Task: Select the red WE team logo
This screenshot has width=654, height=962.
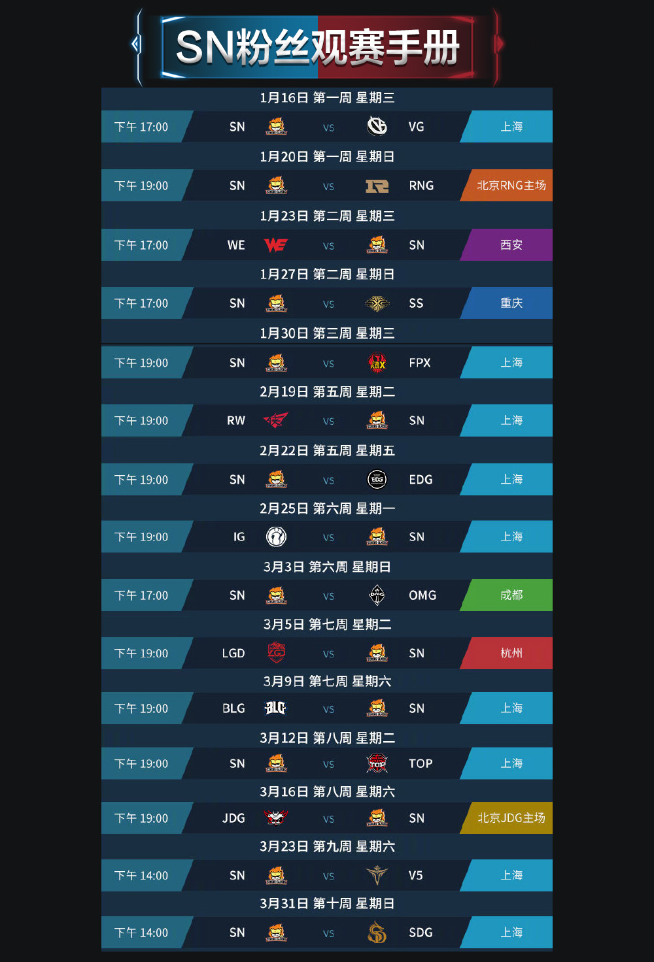Action: (276, 245)
